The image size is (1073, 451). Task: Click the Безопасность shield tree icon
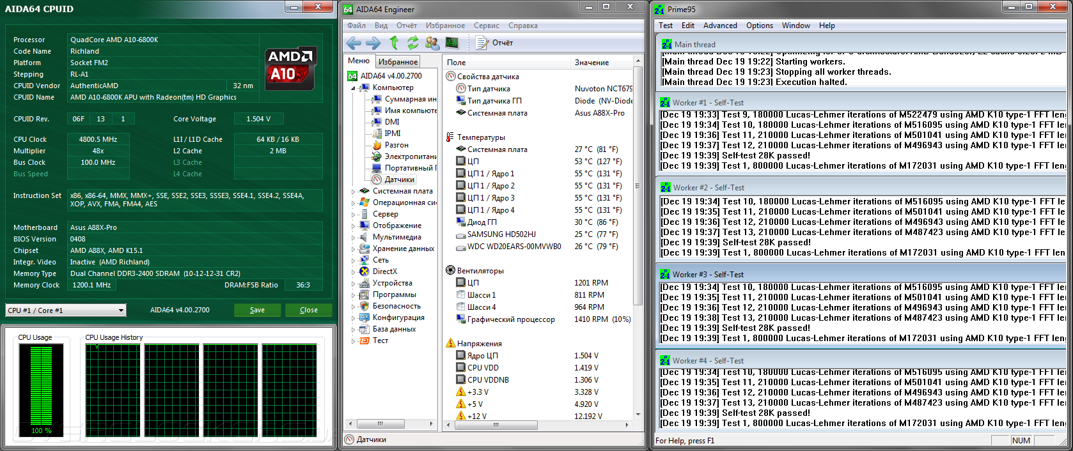[364, 306]
